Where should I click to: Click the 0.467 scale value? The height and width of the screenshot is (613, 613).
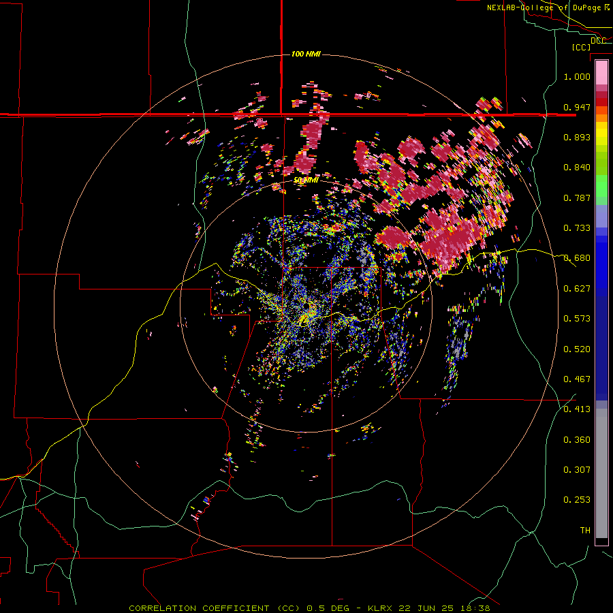pos(577,379)
